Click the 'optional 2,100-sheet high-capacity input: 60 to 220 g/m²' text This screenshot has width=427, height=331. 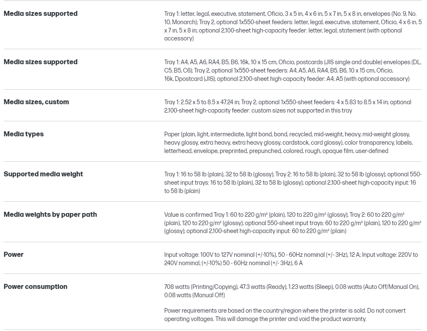tap(266, 231)
